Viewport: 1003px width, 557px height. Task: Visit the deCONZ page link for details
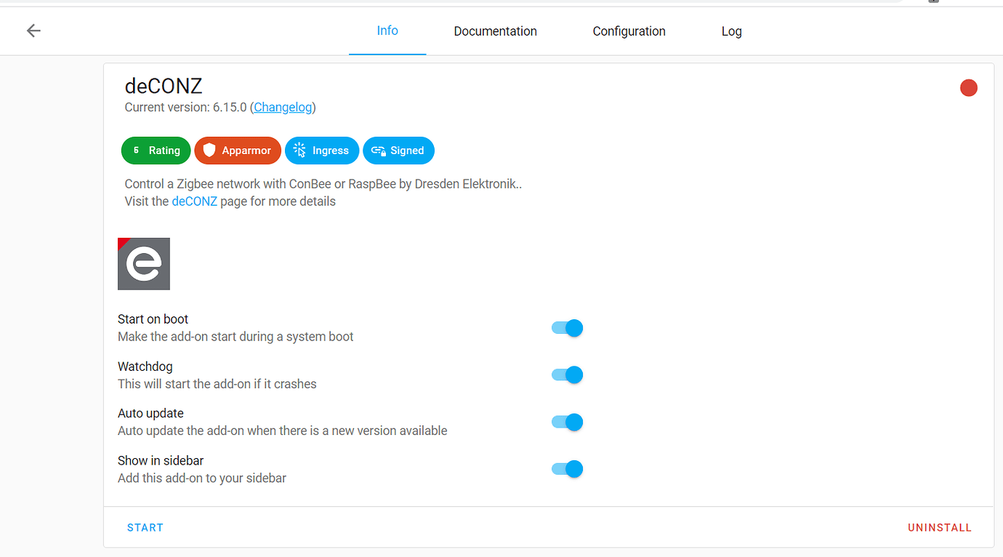pos(194,201)
